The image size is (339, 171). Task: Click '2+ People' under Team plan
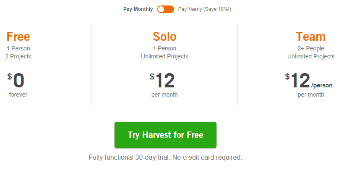(310, 48)
